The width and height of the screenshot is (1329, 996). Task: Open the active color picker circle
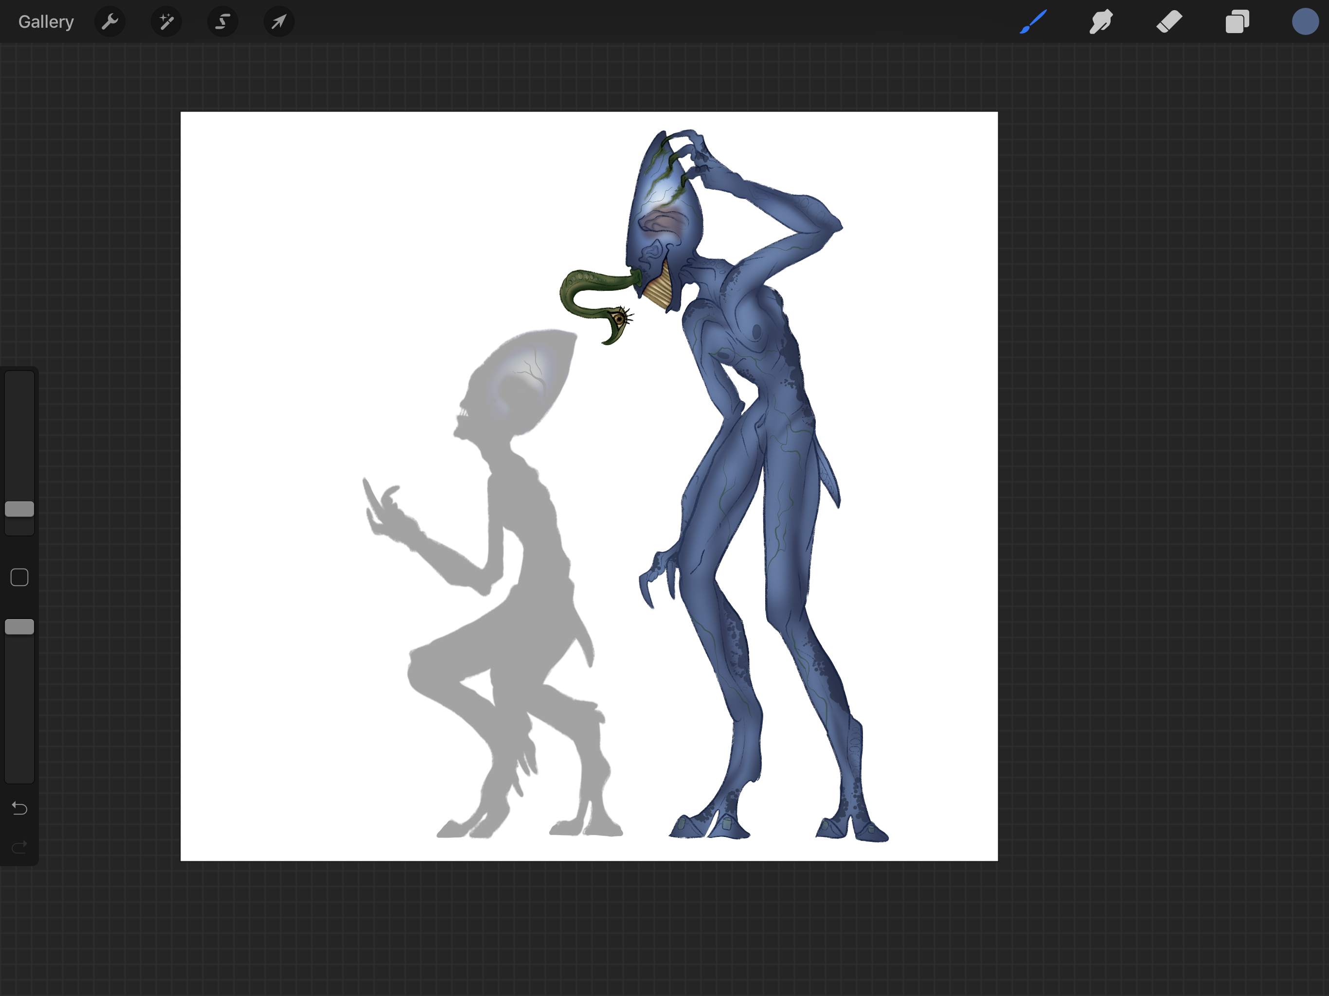1305,21
